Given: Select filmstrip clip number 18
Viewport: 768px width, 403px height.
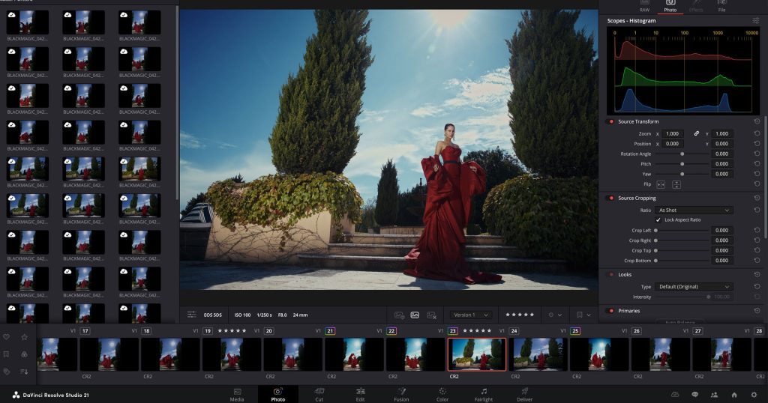Looking at the screenshot, I should click(x=170, y=354).
